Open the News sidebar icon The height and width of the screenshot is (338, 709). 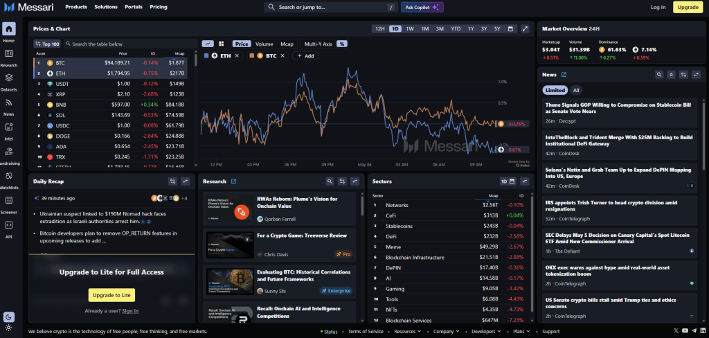[8, 103]
